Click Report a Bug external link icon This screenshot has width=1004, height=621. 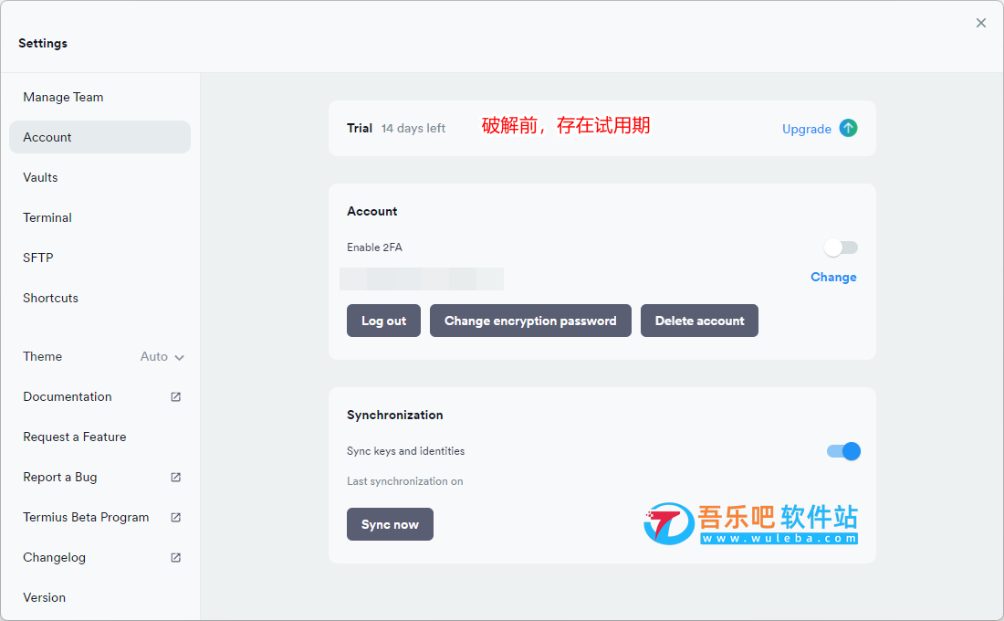pos(176,477)
